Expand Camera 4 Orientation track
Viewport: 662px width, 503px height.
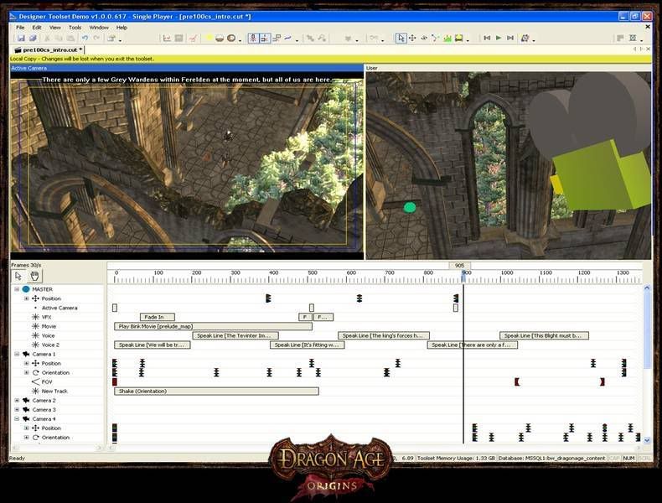coord(26,438)
